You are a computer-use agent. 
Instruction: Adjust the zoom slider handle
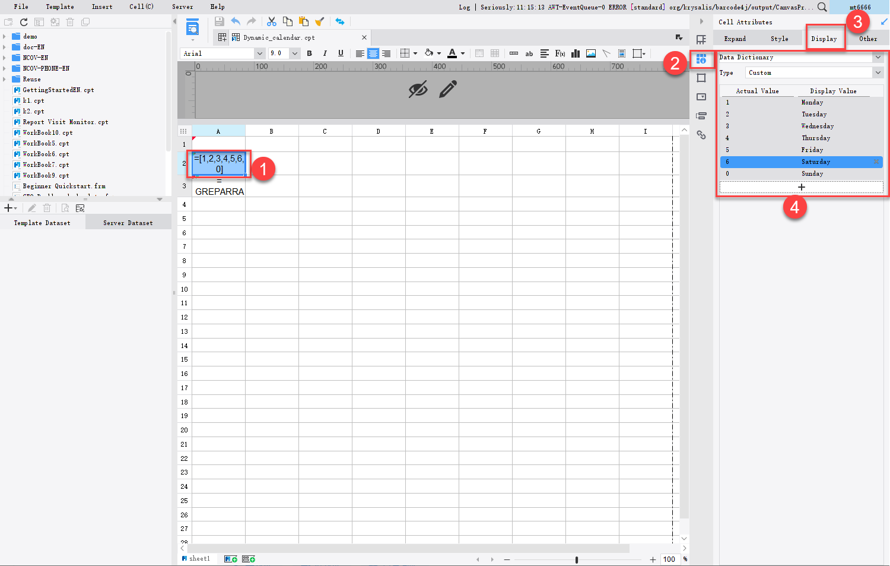[577, 559]
